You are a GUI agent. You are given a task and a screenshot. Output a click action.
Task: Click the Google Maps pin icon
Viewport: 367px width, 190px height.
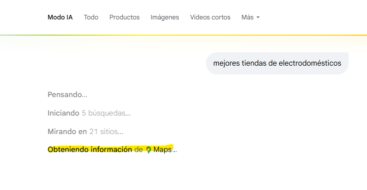(149, 150)
